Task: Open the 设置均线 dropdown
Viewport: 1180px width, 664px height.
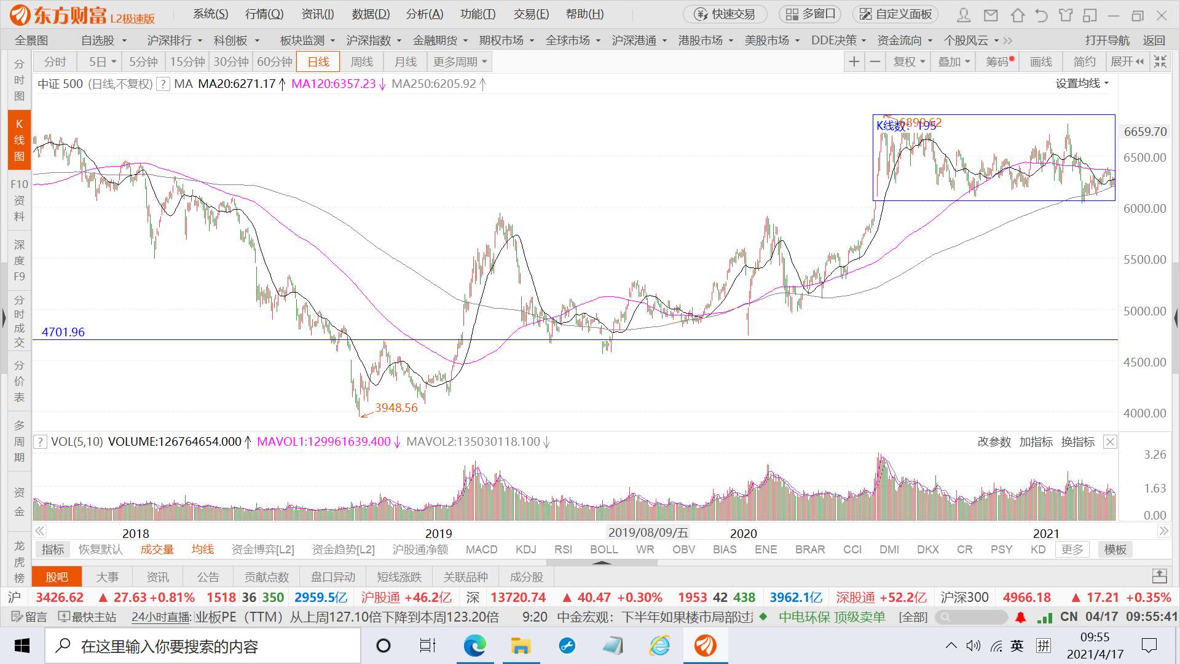Action: (1082, 84)
